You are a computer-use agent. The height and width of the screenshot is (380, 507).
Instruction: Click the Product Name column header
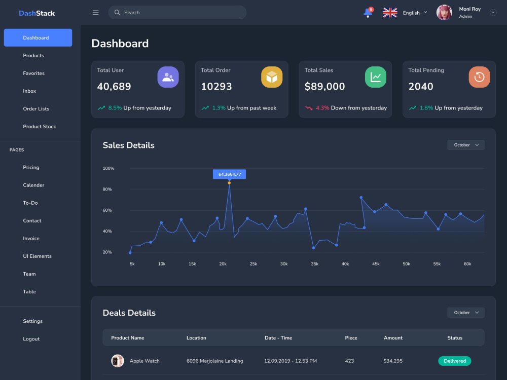(x=128, y=337)
